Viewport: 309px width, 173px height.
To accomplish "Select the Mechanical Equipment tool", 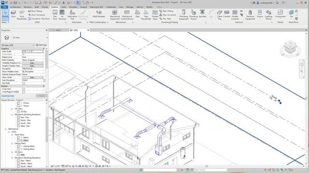I will pyautogui.click(x=115, y=15).
